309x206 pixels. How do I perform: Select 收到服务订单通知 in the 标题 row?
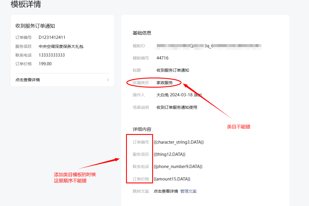(x=173, y=70)
